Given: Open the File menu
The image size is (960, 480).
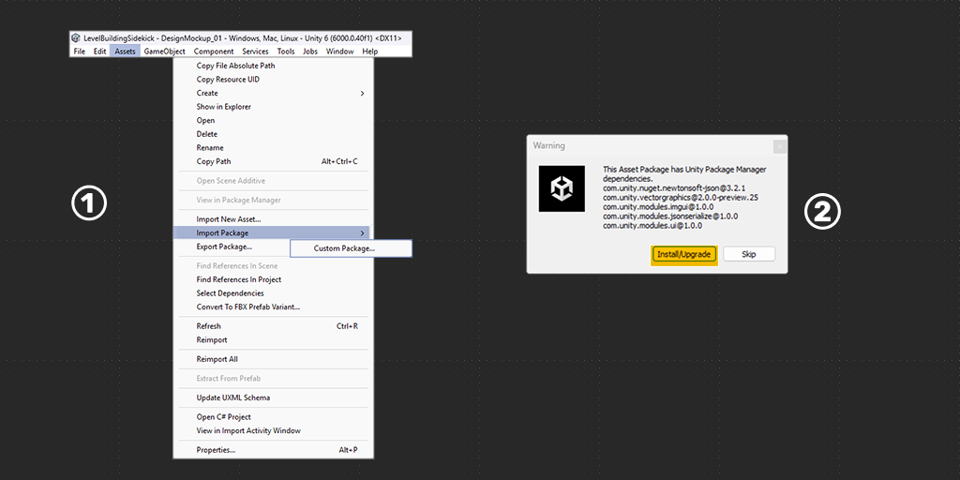Looking at the screenshot, I should (80, 52).
